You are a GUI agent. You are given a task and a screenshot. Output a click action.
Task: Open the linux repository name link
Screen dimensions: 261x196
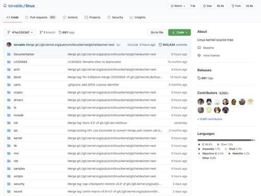pos(30,6)
